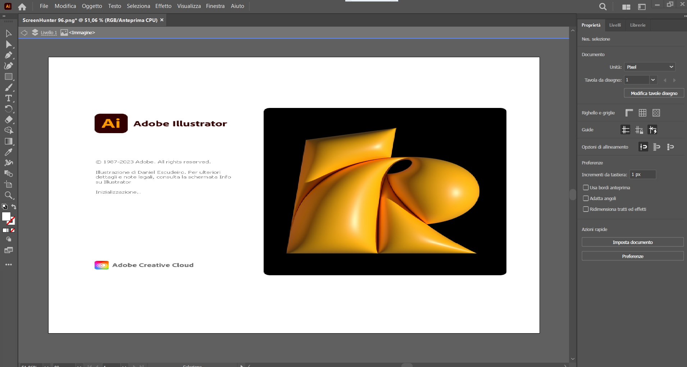Select the Direct Selection tool

(x=9, y=45)
